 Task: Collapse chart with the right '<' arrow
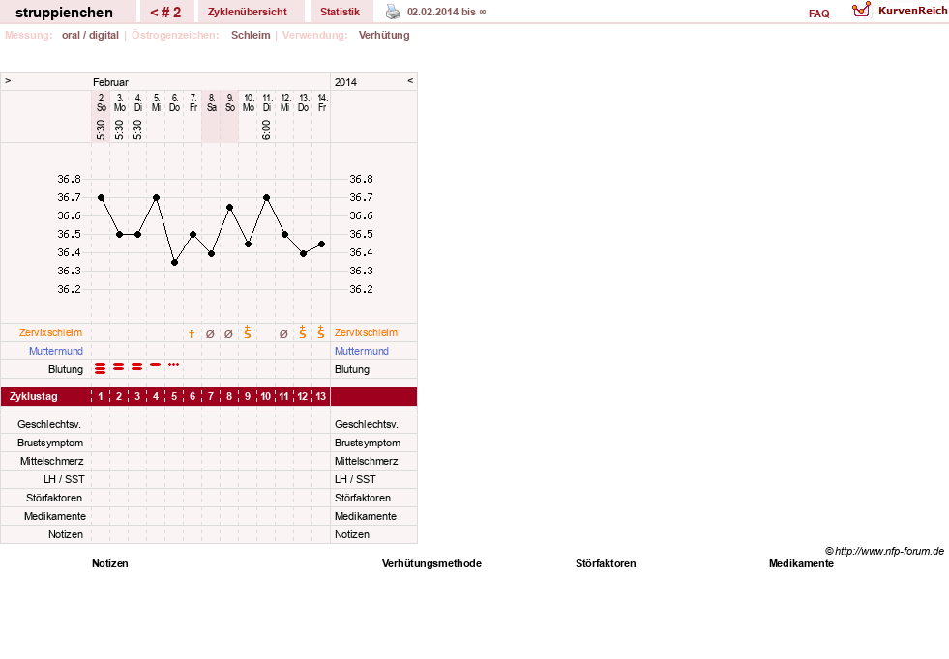pyautogui.click(x=410, y=80)
